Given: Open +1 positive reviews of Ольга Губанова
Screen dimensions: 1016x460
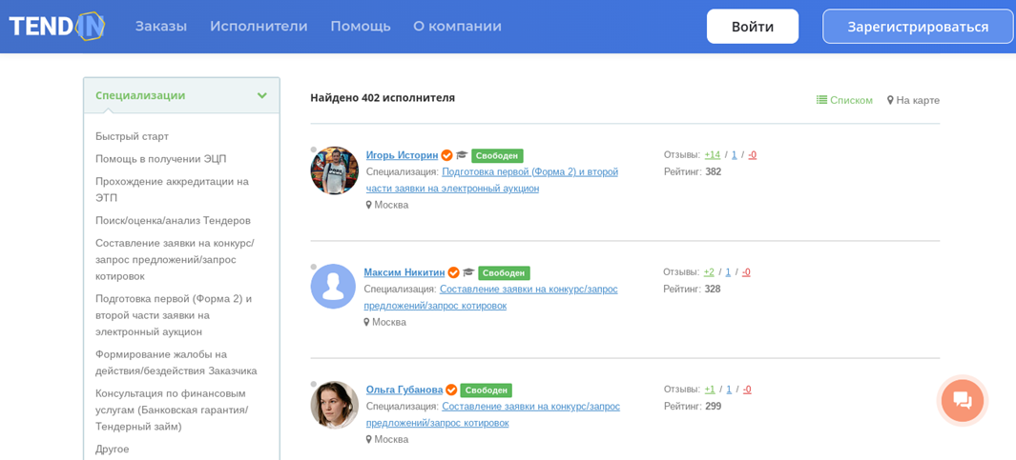Looking at the screenshot, I should (710, 390).
